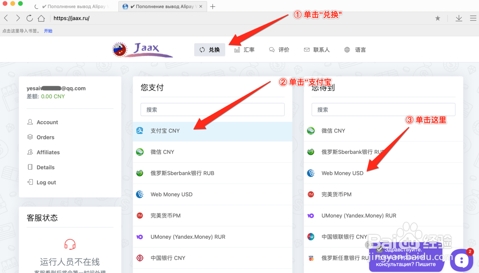
Task: Open the browser hamburger menu
Action: click(x=473, y=18)
